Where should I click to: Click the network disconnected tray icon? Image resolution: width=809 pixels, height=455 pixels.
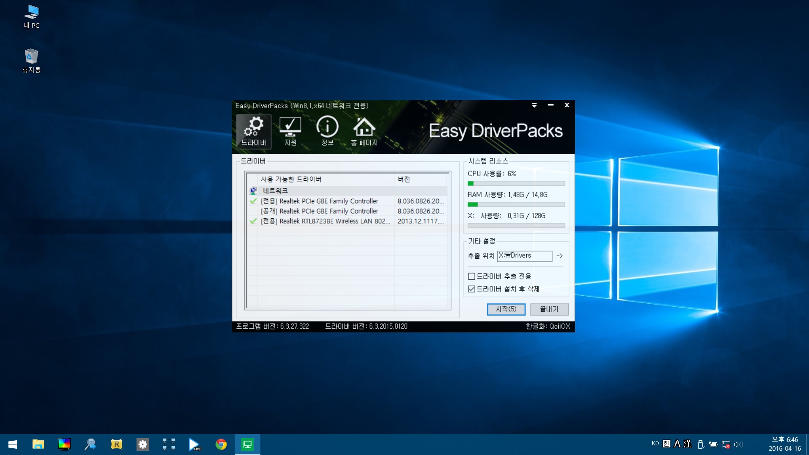click(x=726, y=444)
